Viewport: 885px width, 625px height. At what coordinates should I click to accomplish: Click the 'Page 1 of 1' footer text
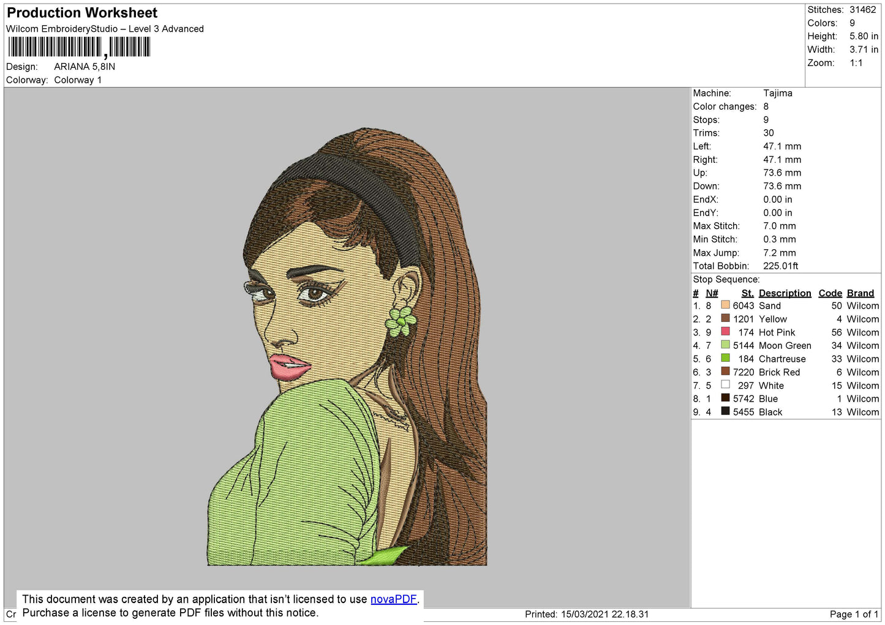854,614
